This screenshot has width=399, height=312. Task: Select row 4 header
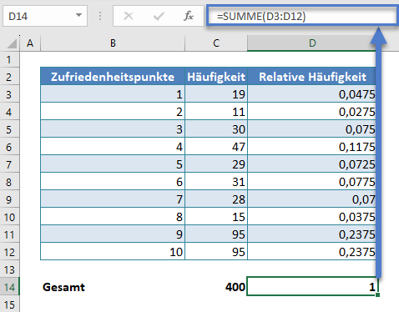pyautogui.click(x=9, y=112)
